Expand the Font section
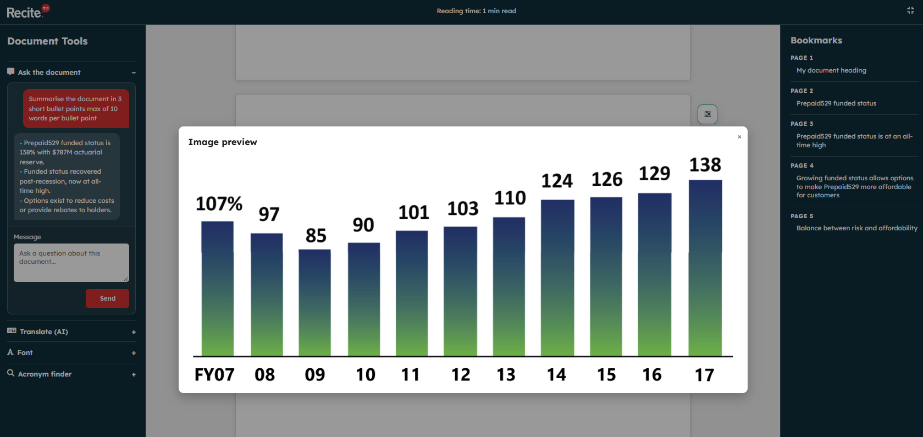 (134, 353)
